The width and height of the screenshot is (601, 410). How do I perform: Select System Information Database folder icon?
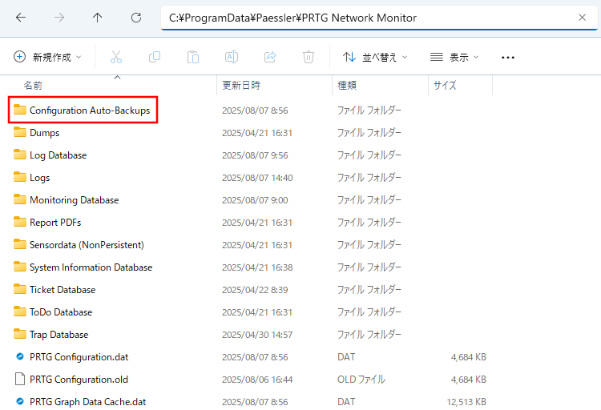[x=20, y=267]
